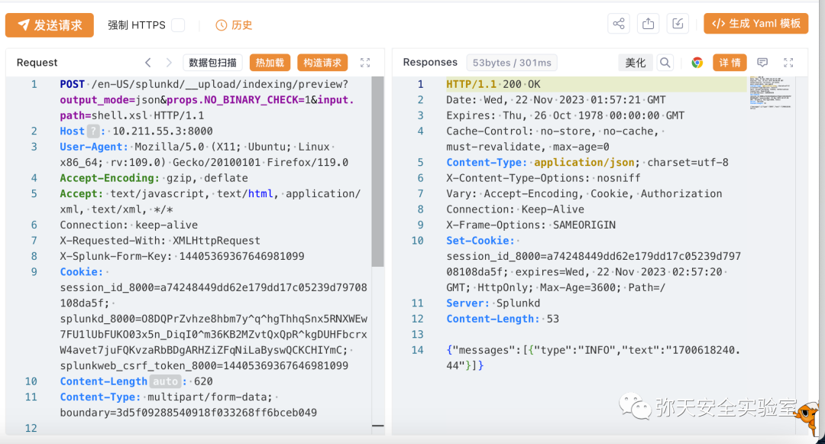This screenshot has height=444, width=825.
Task: Click the export upload icon
Action: tap(649, 24)
